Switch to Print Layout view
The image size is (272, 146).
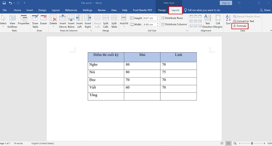[x=228, y=143]
